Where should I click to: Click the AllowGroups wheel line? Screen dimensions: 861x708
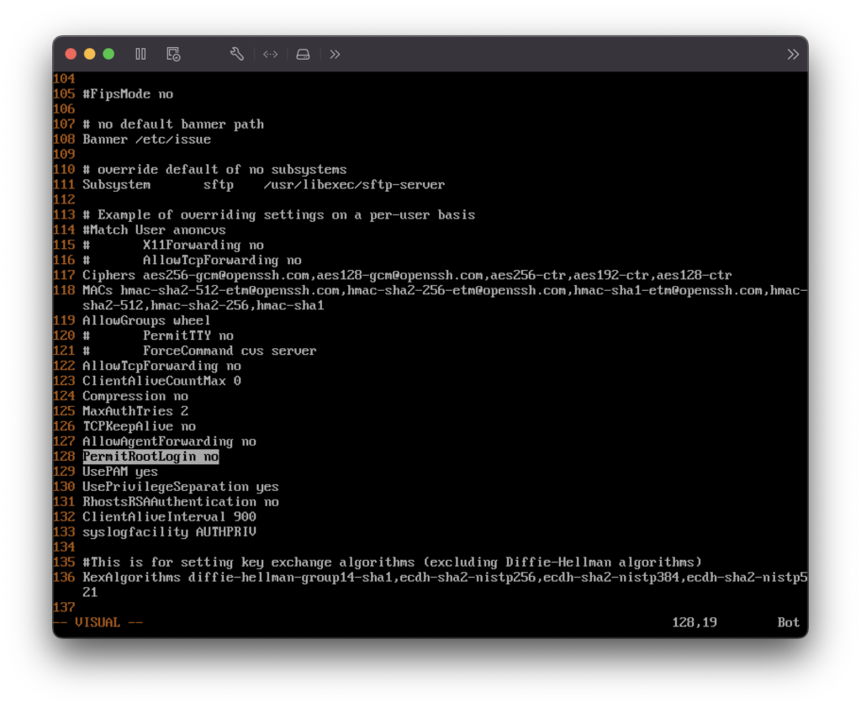[x=146, y=320]
